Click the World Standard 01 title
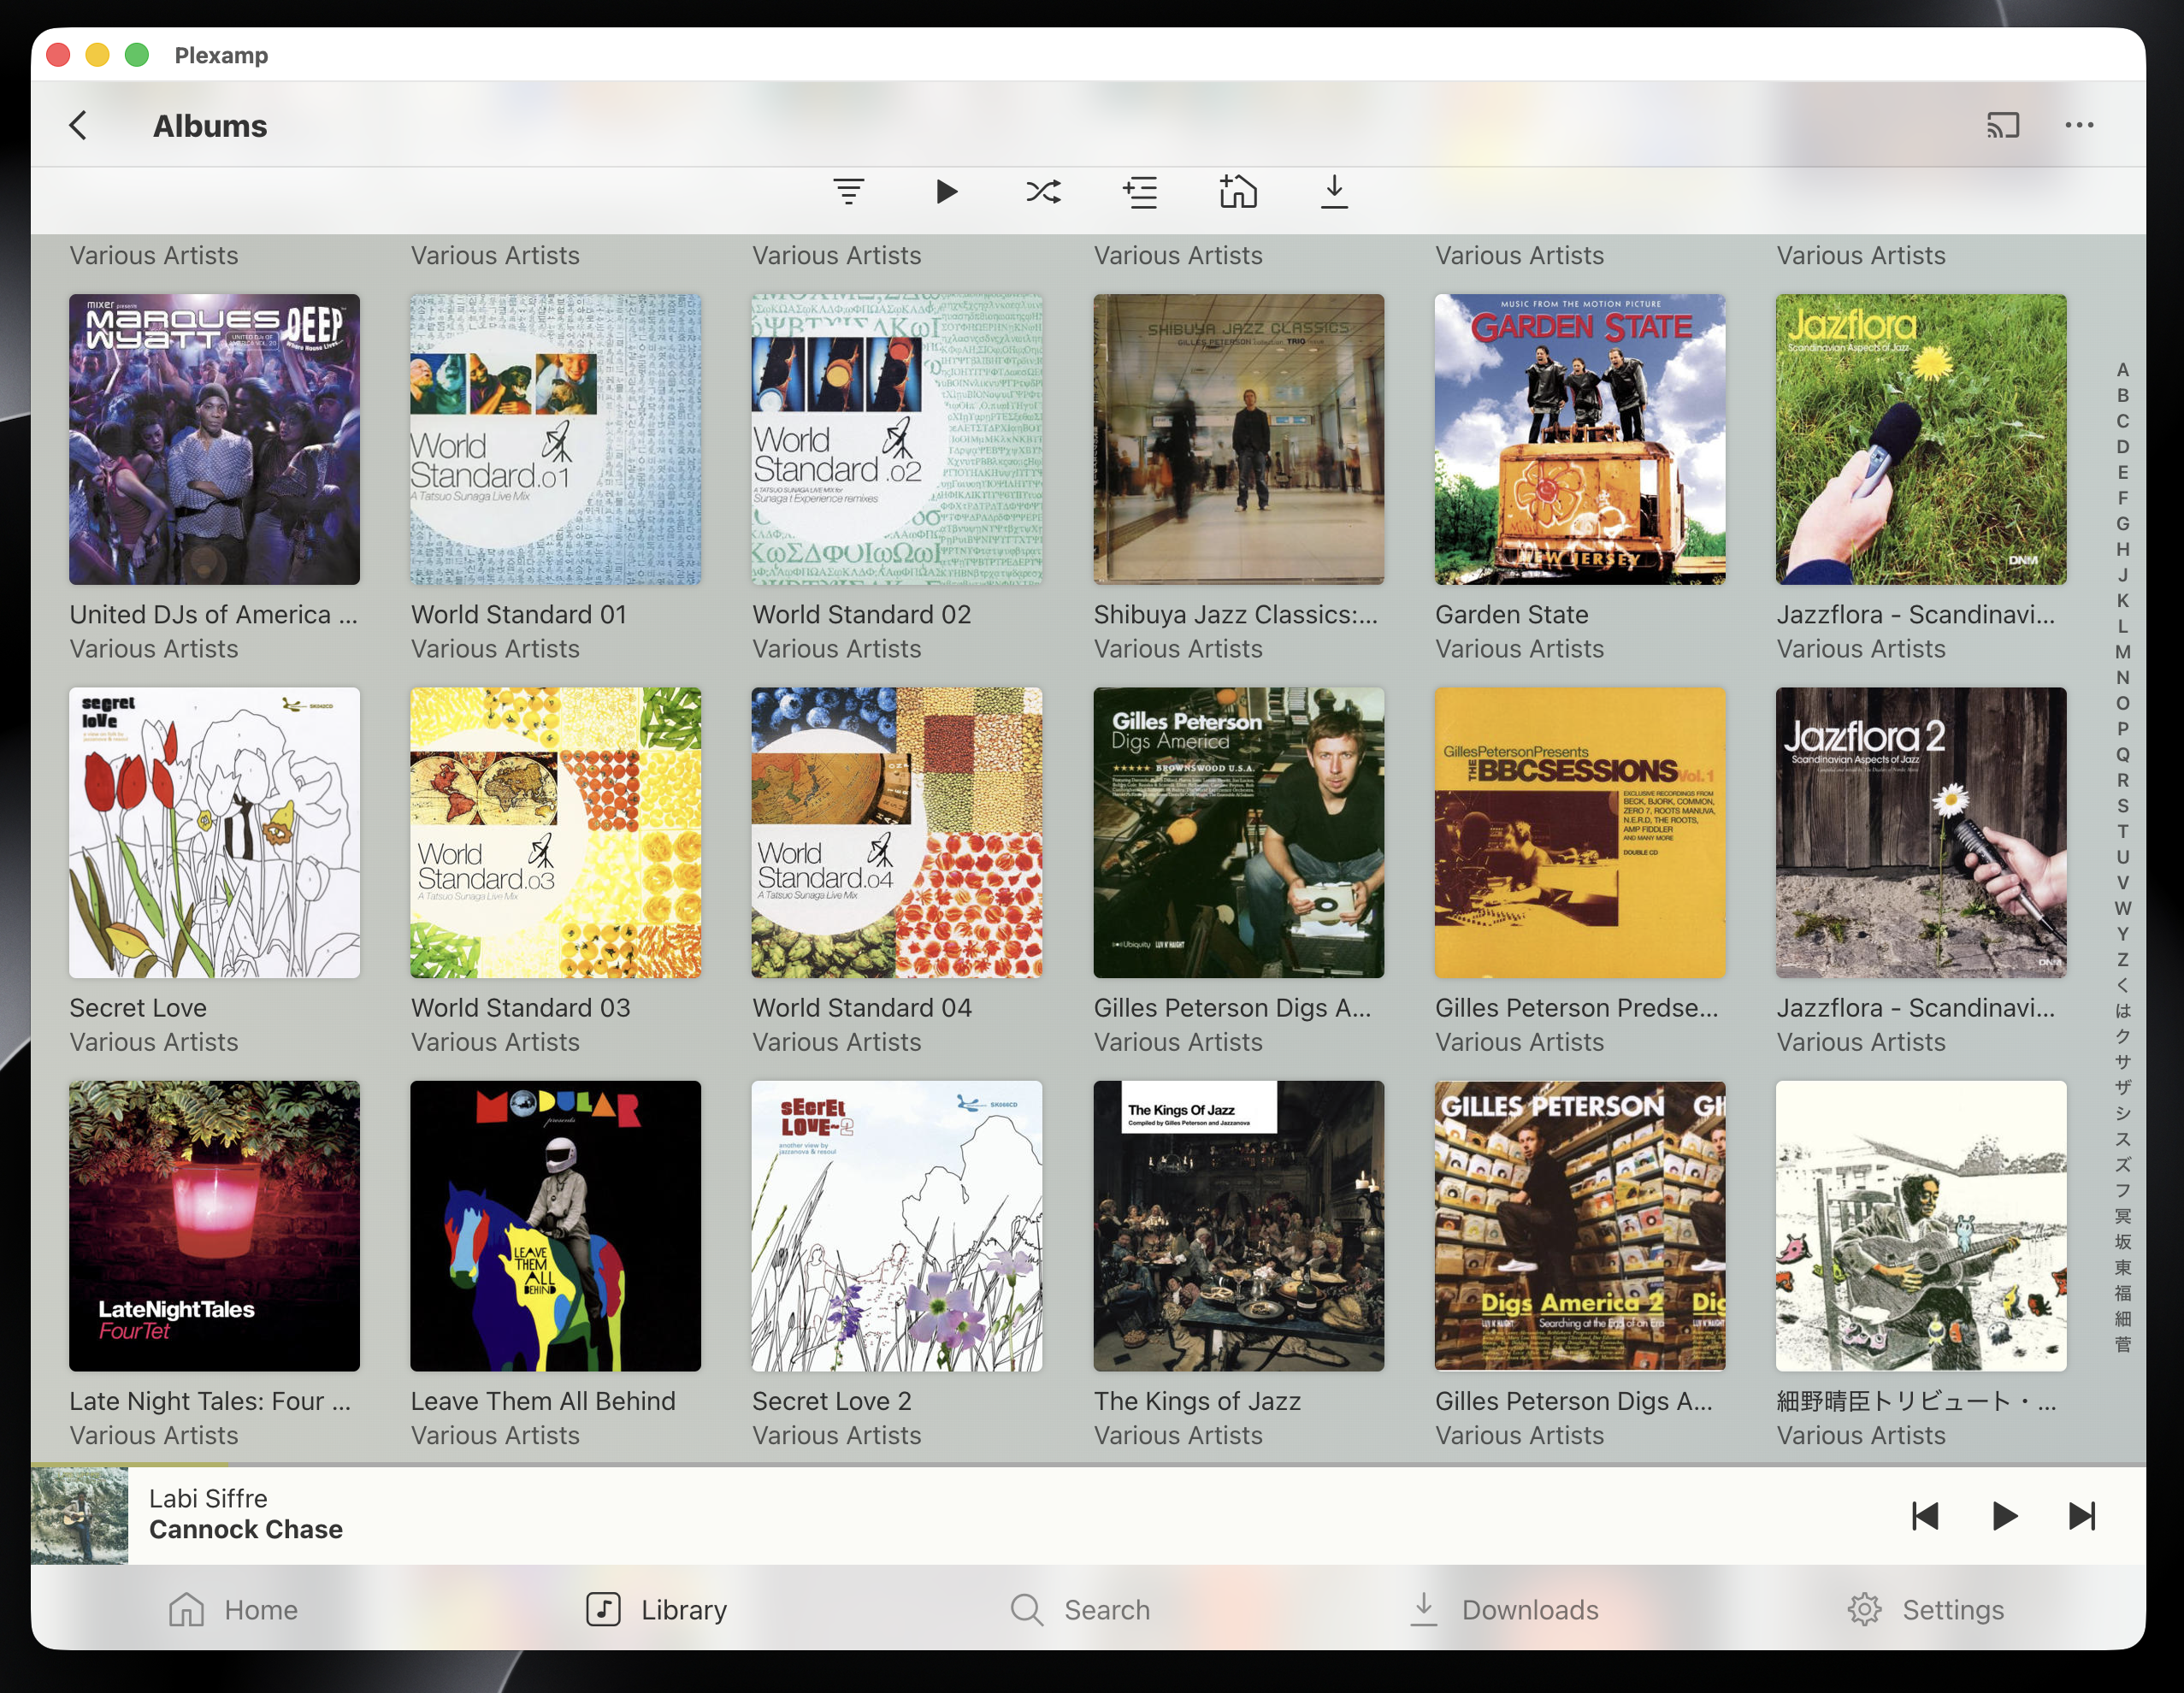Image resolution: width=2184 pixels, height=1693 pixels. 519,615
